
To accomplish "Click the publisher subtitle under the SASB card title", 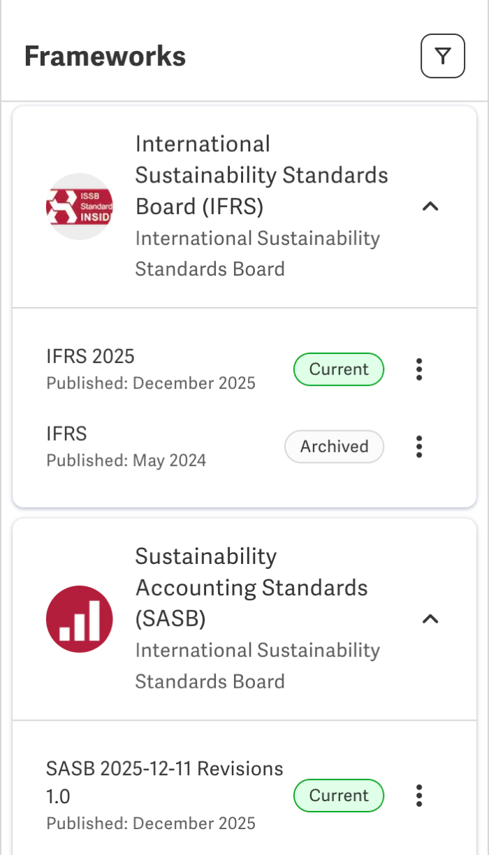I will pos(258,665).
